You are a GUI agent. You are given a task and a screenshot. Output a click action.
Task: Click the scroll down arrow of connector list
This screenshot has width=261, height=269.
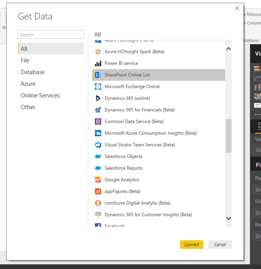(x=228, y=218)
